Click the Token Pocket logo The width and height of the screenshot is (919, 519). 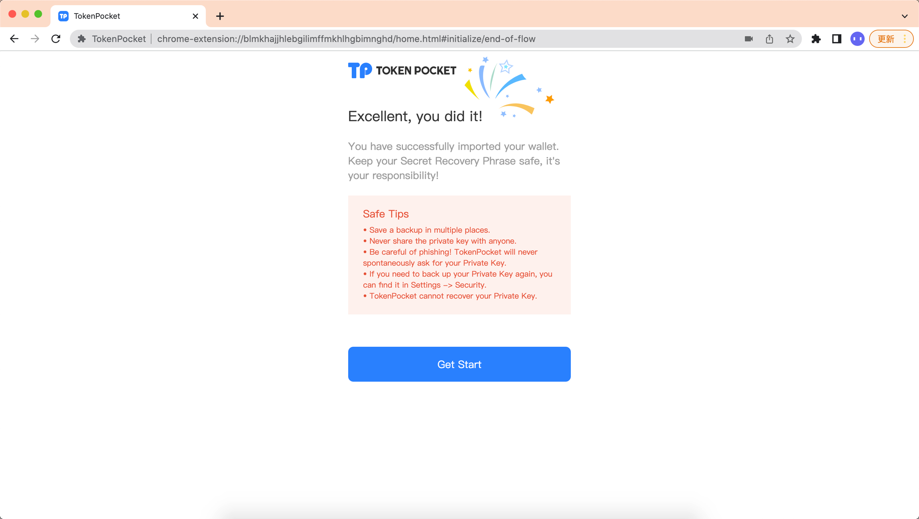coord(402,71)
